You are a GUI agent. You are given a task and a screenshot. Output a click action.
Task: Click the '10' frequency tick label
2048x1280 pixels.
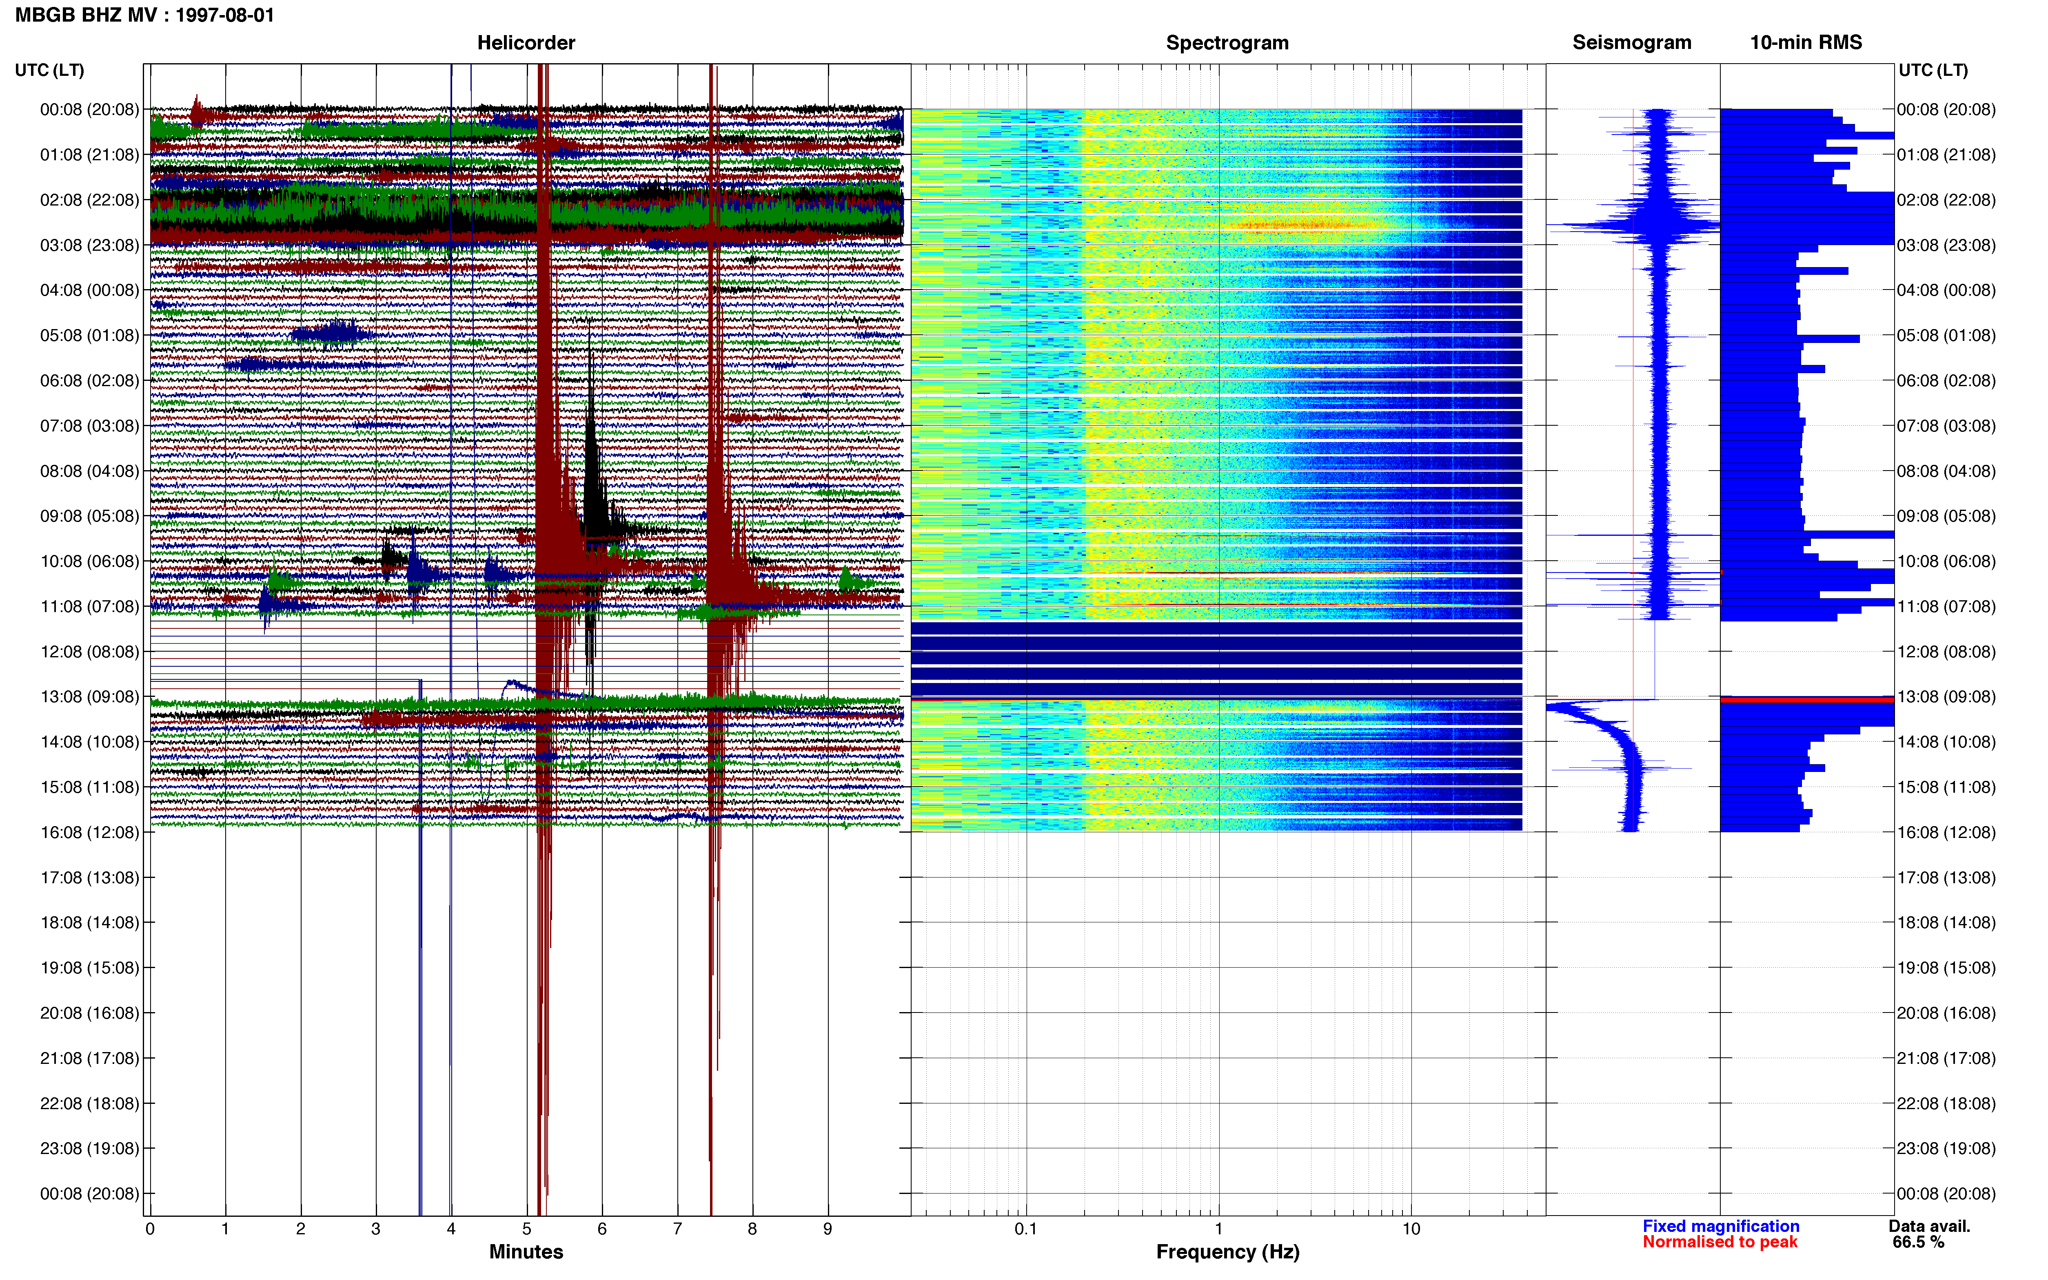1411,1229
